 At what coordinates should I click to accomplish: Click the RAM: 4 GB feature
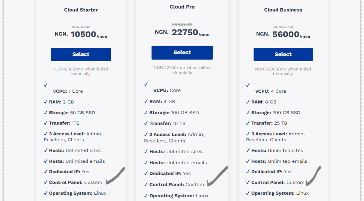162,101
